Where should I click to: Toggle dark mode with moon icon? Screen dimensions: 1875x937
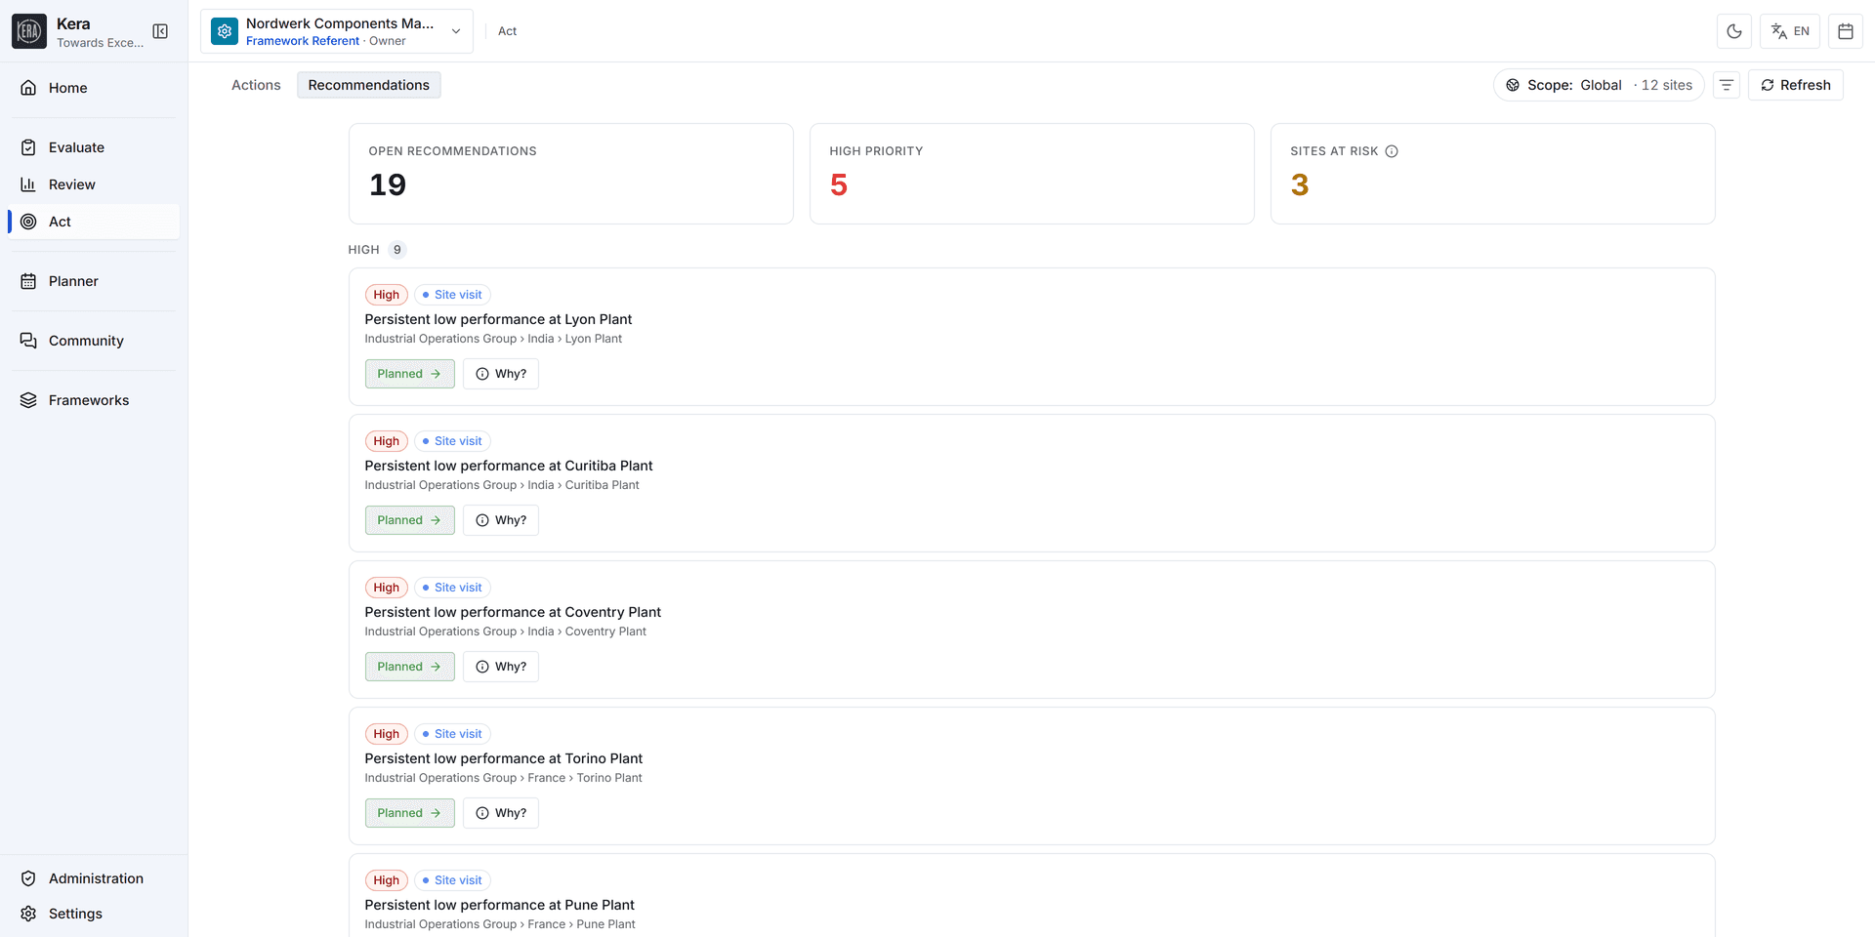[x=1734, y=31]
